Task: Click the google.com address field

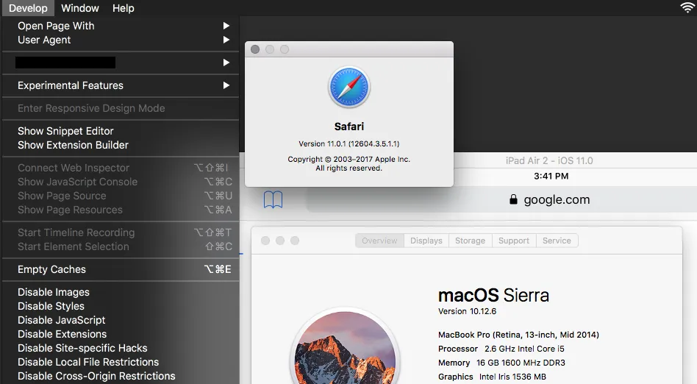Action: (x=501, y=200)
